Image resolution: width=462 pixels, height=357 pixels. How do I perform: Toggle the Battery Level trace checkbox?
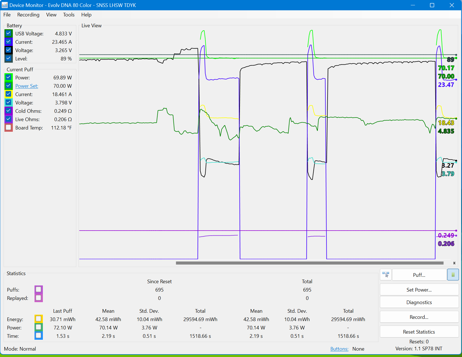click(9, 58)
